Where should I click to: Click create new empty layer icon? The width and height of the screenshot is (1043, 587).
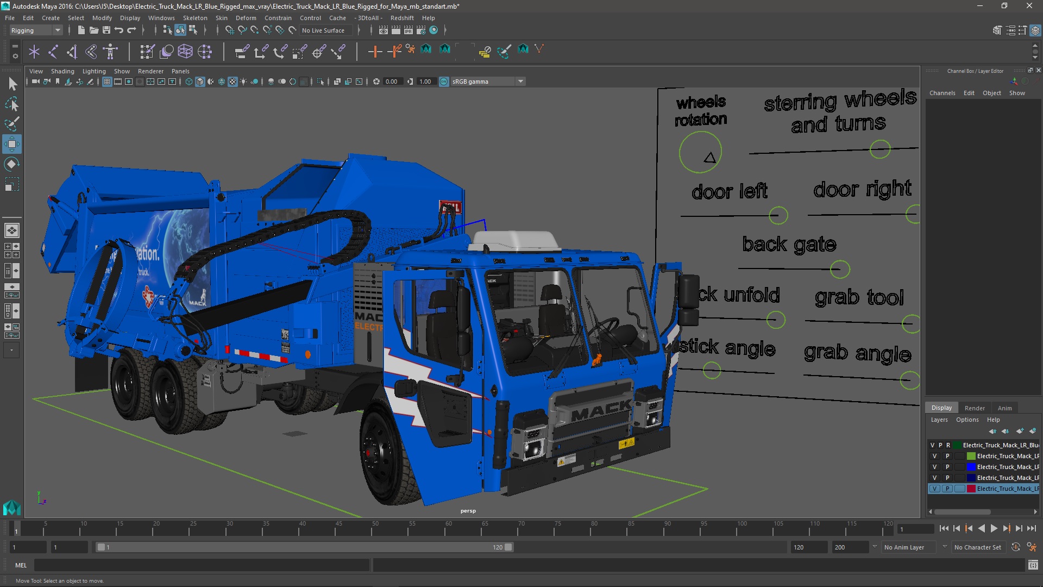1020,431
